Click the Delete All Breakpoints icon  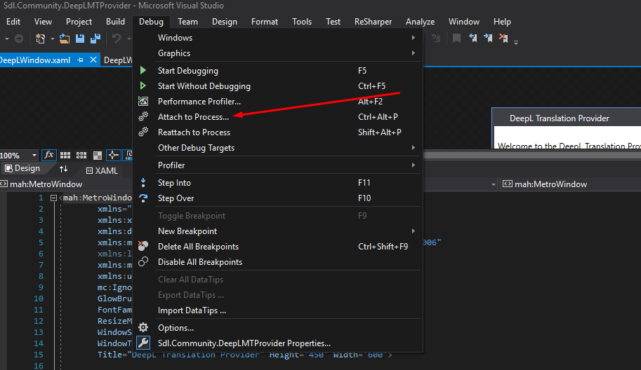(143, 246)
